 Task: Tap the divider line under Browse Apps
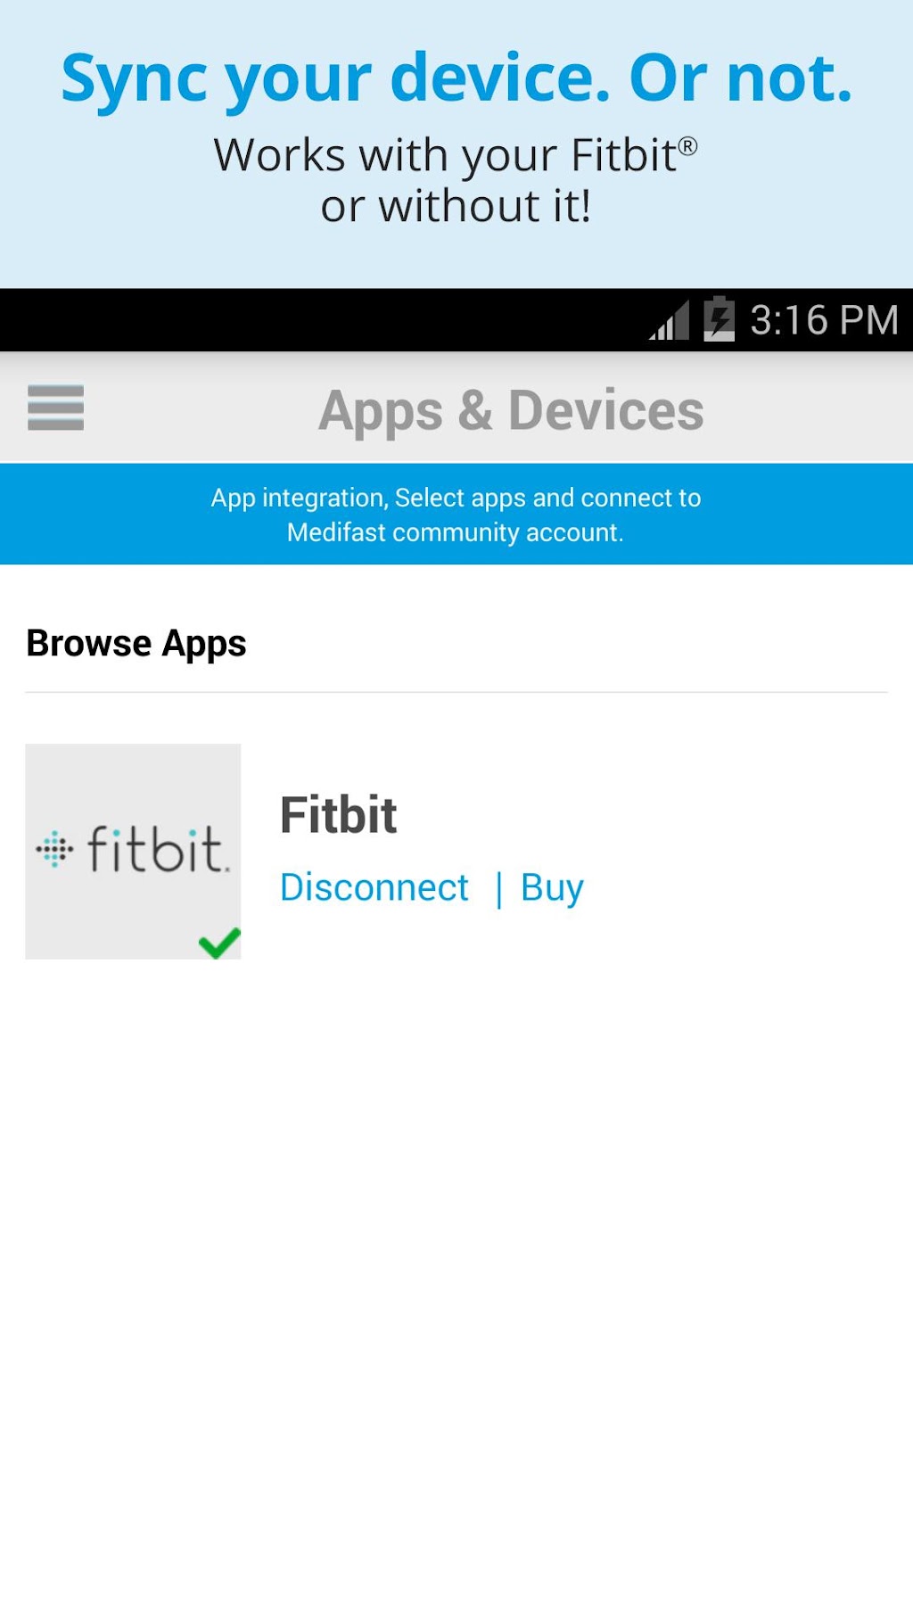click(456, 692)
